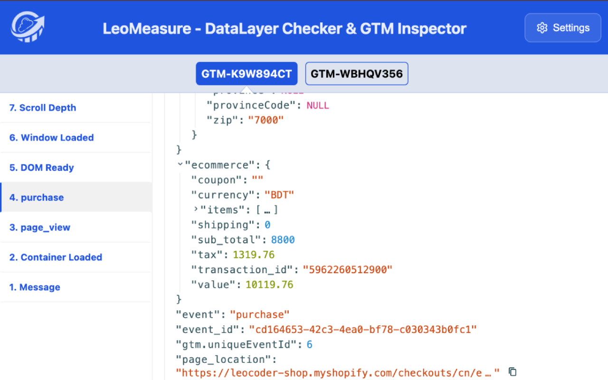Click the event_id value string
This screenshot has height=380, width=608.
pos(363,329)
